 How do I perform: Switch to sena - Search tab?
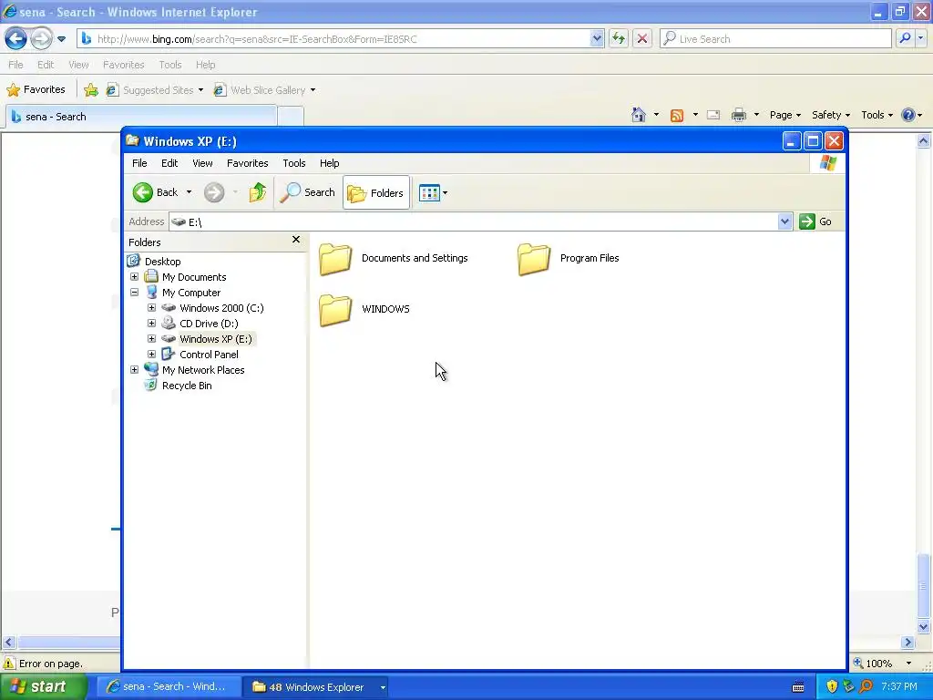(141, 117)
